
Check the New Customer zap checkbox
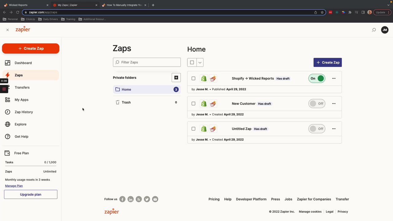[193, 104]
